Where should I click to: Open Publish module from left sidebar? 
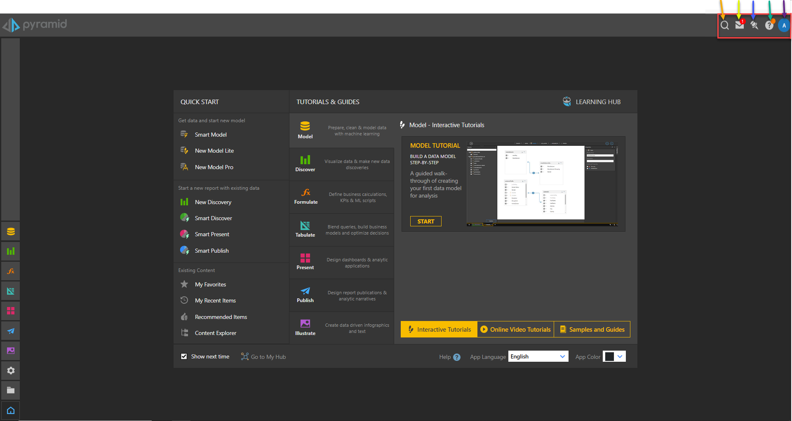[x=11, y=331]
